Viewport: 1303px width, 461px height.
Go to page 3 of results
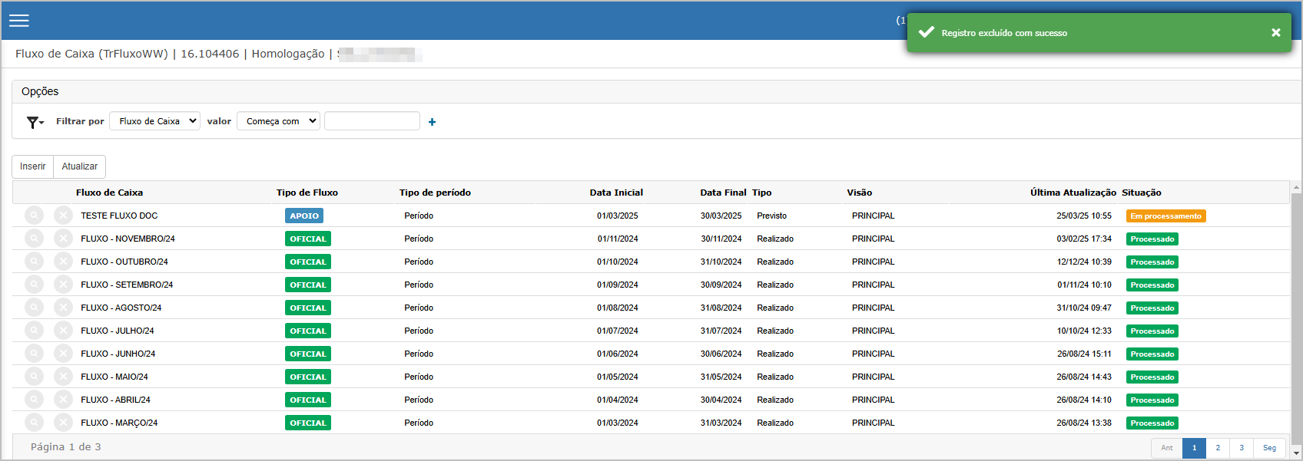click(1242, 448)
